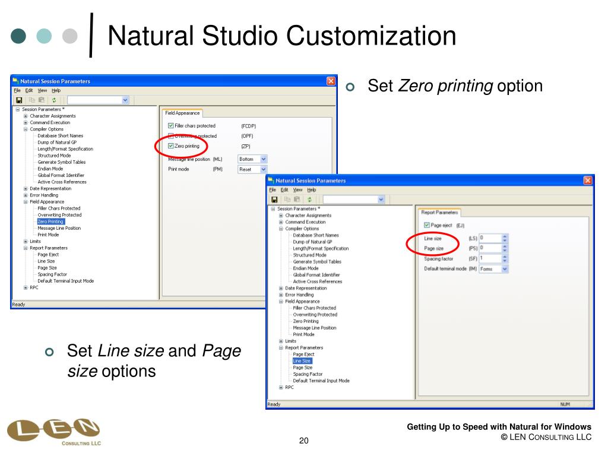The height and width of the screenshot is (456, 608).
Task: Click Line size (LS) input field
Action: click(490, 238)
